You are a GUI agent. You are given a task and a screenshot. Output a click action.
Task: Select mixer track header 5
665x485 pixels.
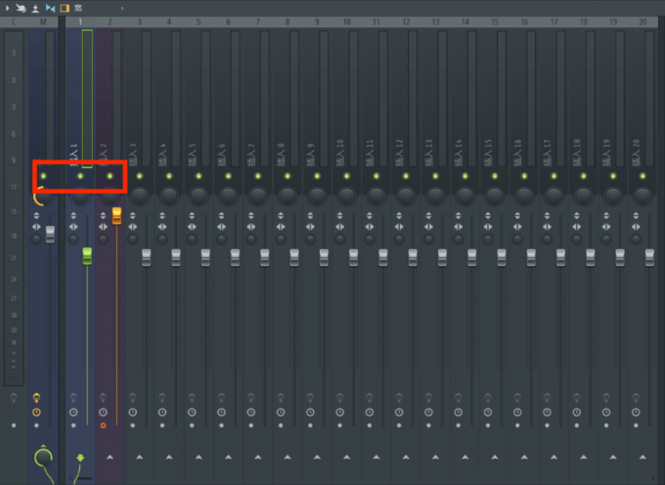(x=199, y=22)
